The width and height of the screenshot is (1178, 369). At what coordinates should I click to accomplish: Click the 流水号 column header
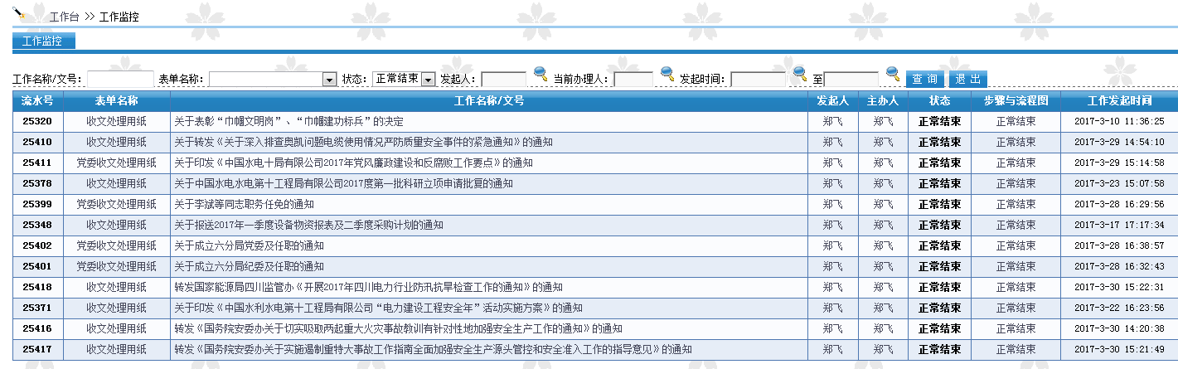[37, 100]
